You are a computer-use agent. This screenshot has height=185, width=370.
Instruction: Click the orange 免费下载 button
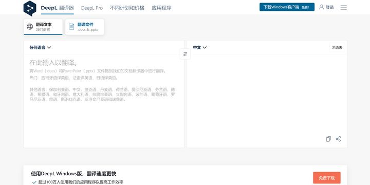(327, 178)
